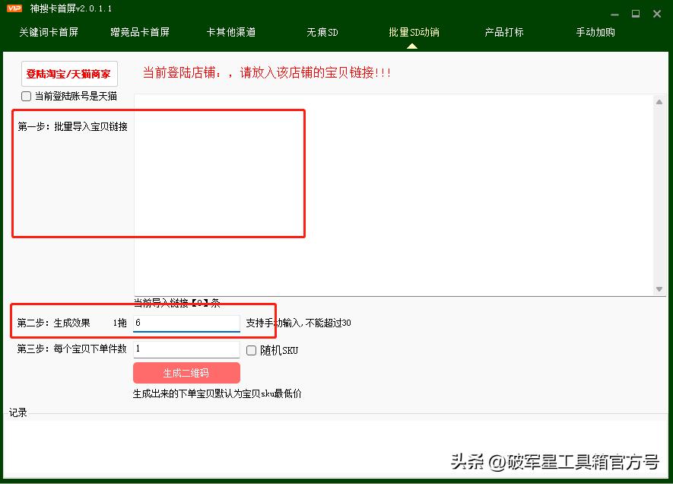Switch to the 手动加购 tab
This screenshot has width=673, height=484.
[595, 32]
